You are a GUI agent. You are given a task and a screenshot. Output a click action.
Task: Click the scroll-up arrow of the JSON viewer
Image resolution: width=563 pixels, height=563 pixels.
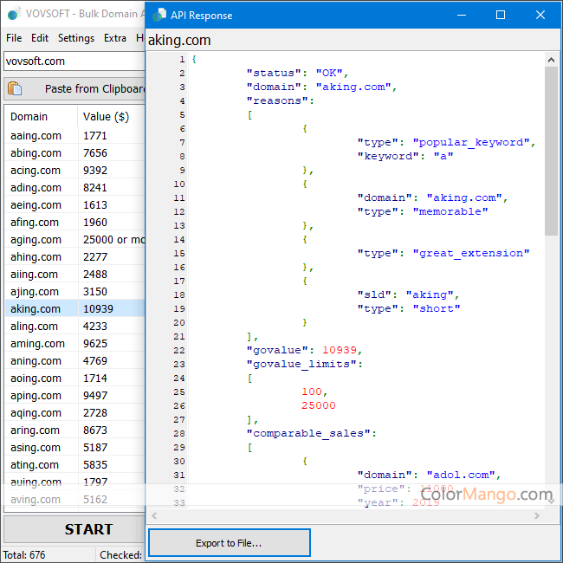(551, 58)
